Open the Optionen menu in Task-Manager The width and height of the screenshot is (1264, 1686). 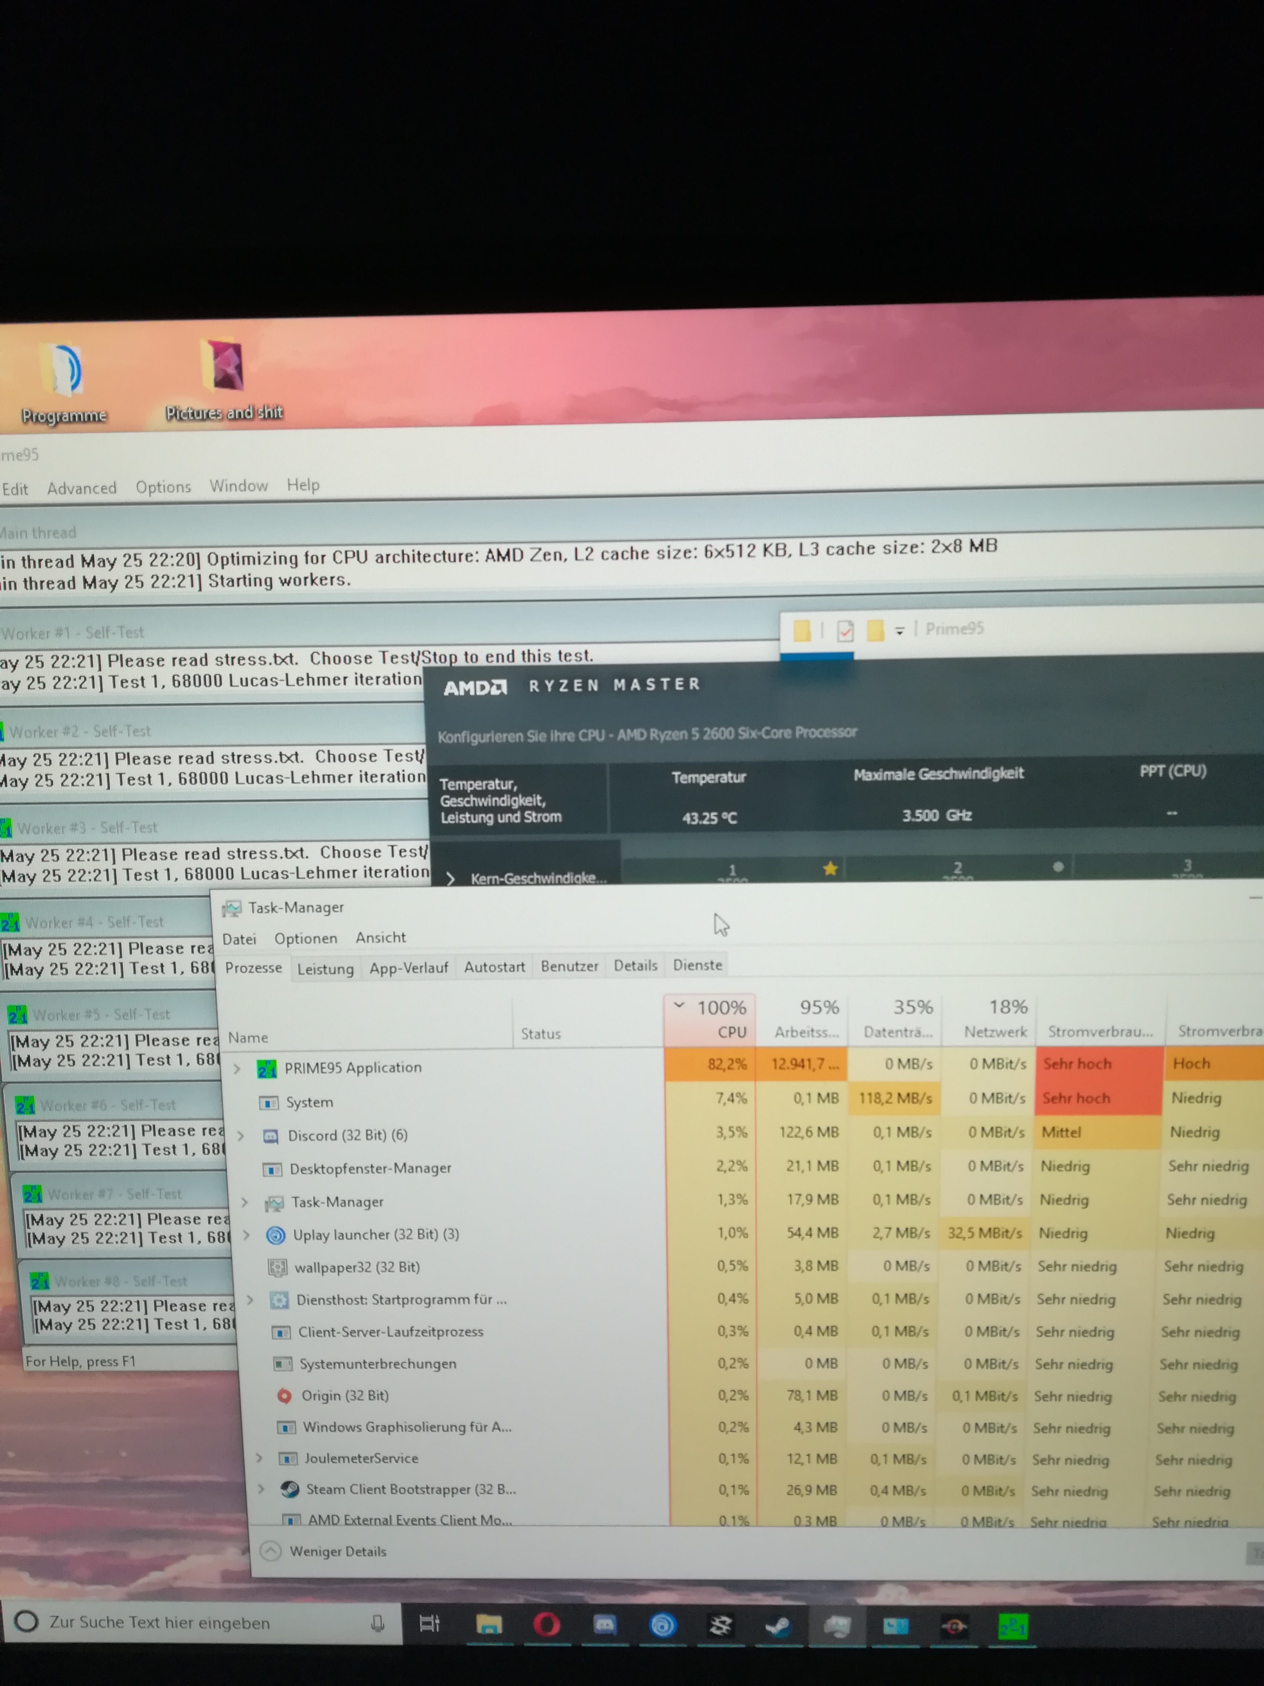(305, 938)
